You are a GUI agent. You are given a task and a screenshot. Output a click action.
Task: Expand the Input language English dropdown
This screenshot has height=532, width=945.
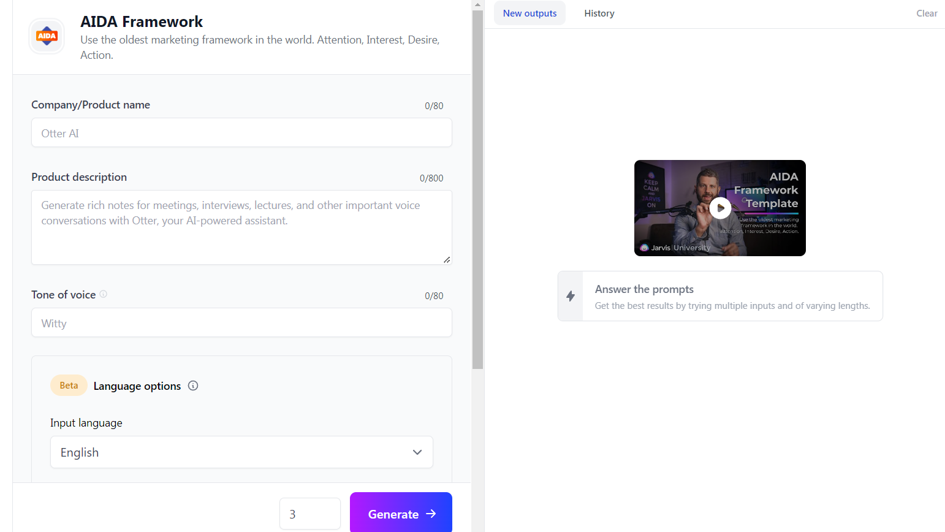pos(241,452)
